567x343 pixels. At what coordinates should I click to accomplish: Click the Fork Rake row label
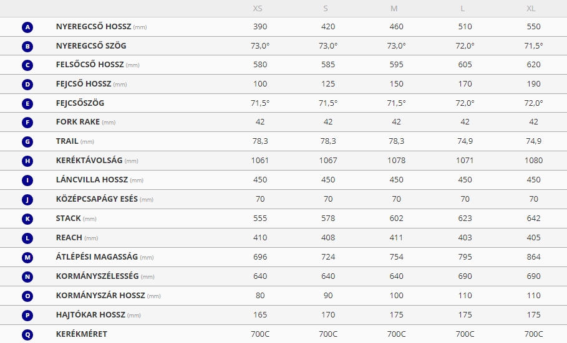tap(78, 122)
